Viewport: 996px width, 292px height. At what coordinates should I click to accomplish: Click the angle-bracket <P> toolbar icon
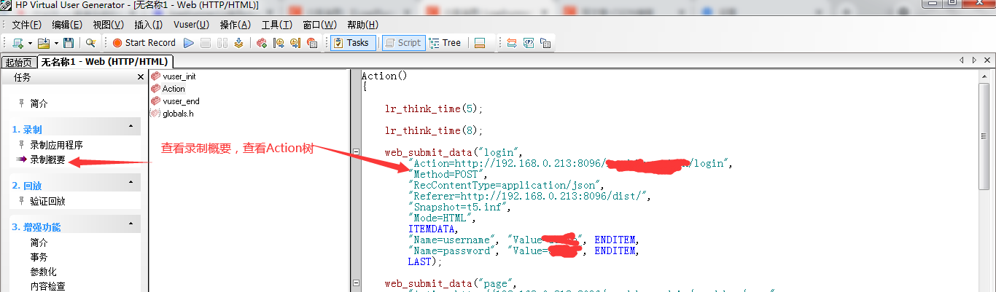(529, 43)
